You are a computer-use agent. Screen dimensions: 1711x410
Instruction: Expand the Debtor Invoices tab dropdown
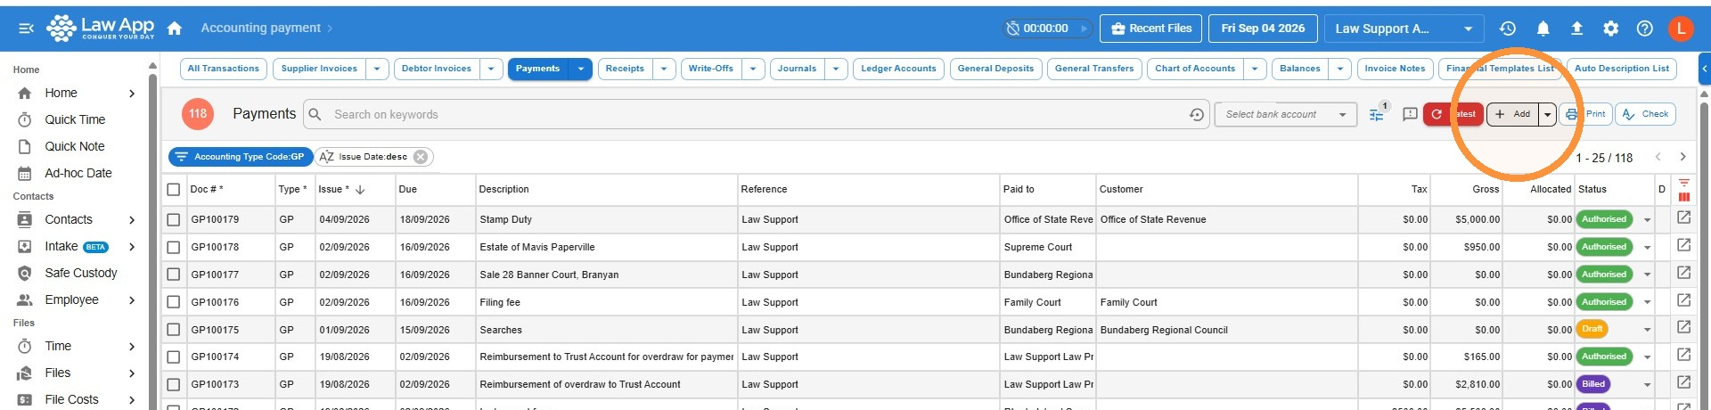click(x=491, y=69)
